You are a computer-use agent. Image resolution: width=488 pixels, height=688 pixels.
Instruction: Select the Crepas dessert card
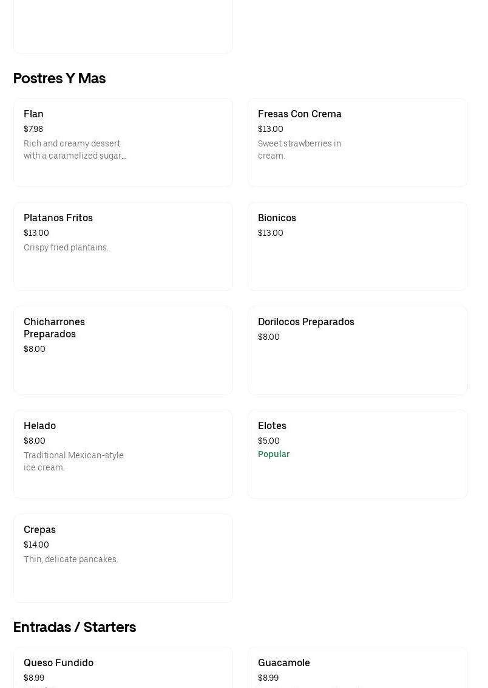(123, 558)
